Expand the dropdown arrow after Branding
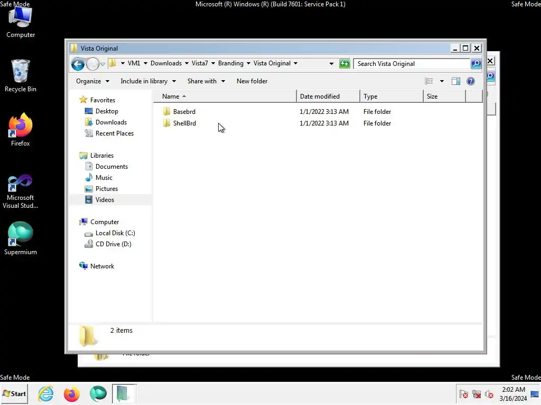Image resolution: width=541 pixels, height=405 pixels. (x=248, y=63)
